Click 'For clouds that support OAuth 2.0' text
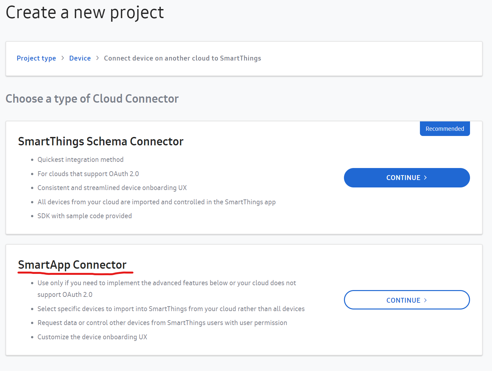Viewport: 492px width, 371px height. click(88, 174)
